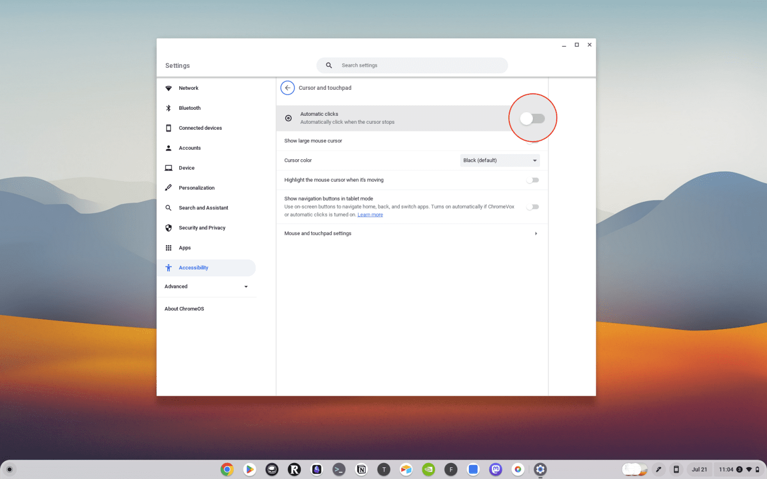767x479 pixels.
Task: Select Device in the settings sidebar
Action: [x=187, y=168]
